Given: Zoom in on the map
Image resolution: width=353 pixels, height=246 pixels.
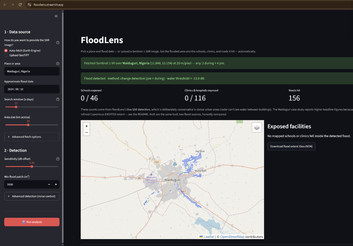Looking at the screenshot, I should pos(87,126).
